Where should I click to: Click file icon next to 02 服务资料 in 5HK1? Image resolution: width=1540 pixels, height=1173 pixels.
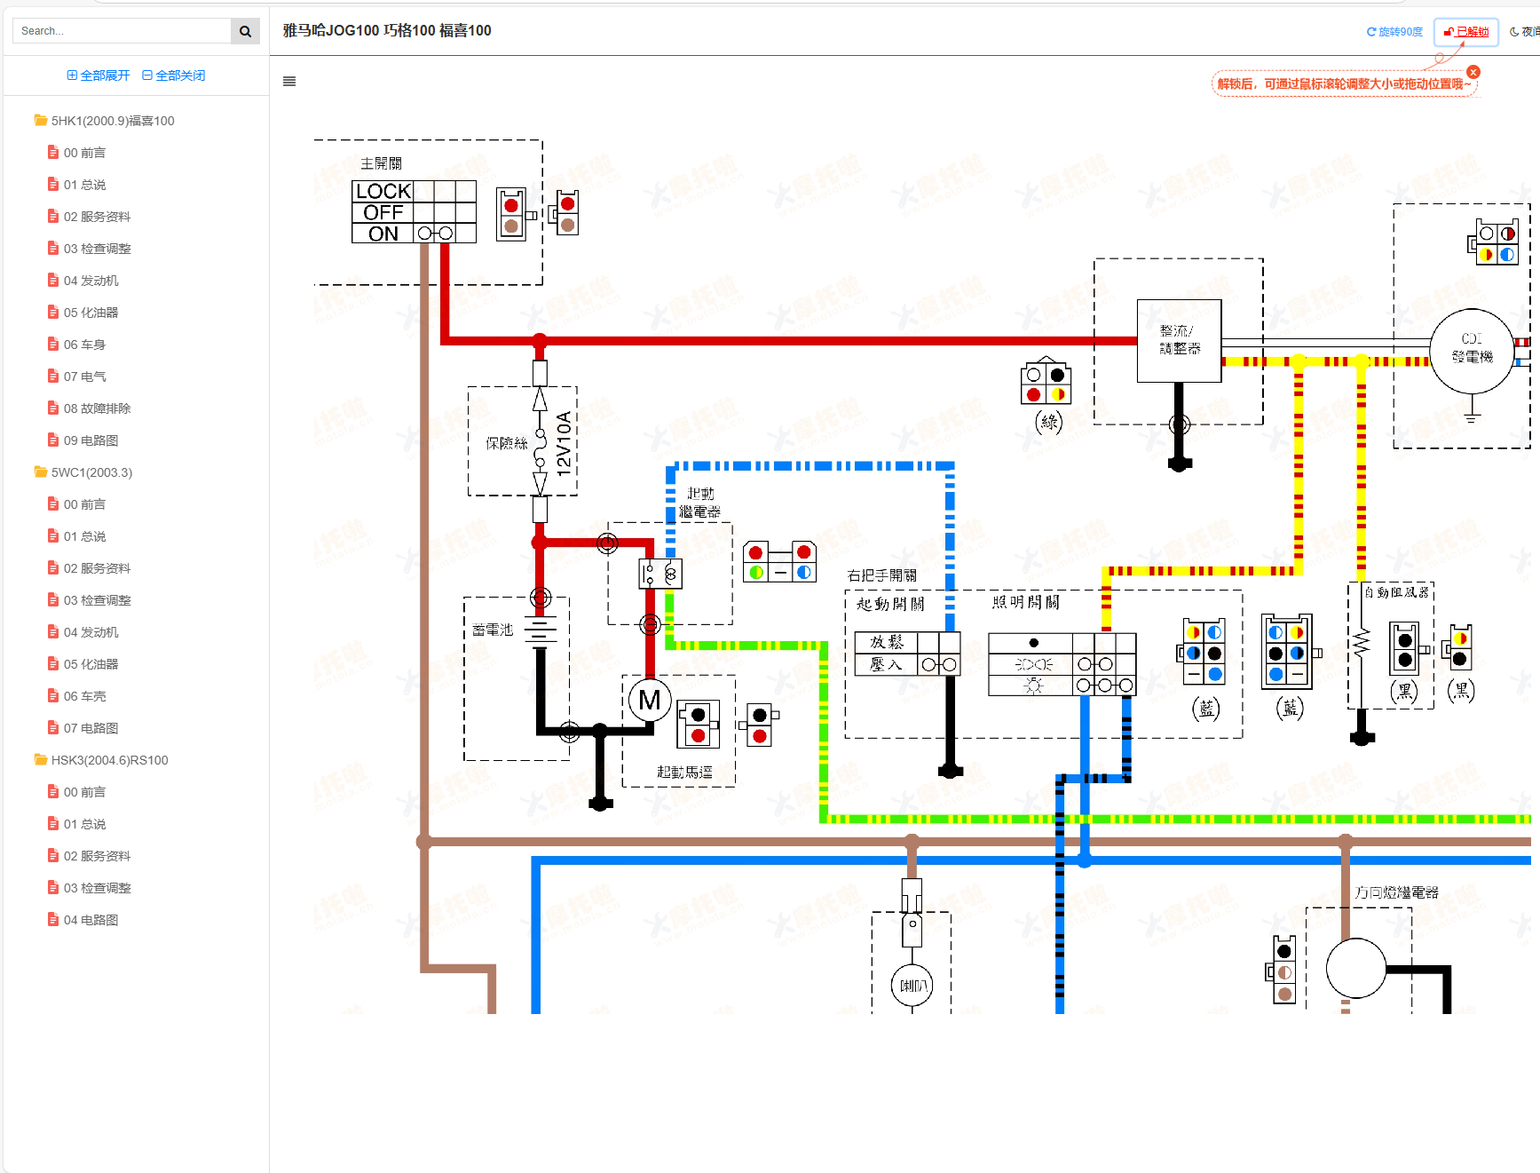(x=53, y=216)
